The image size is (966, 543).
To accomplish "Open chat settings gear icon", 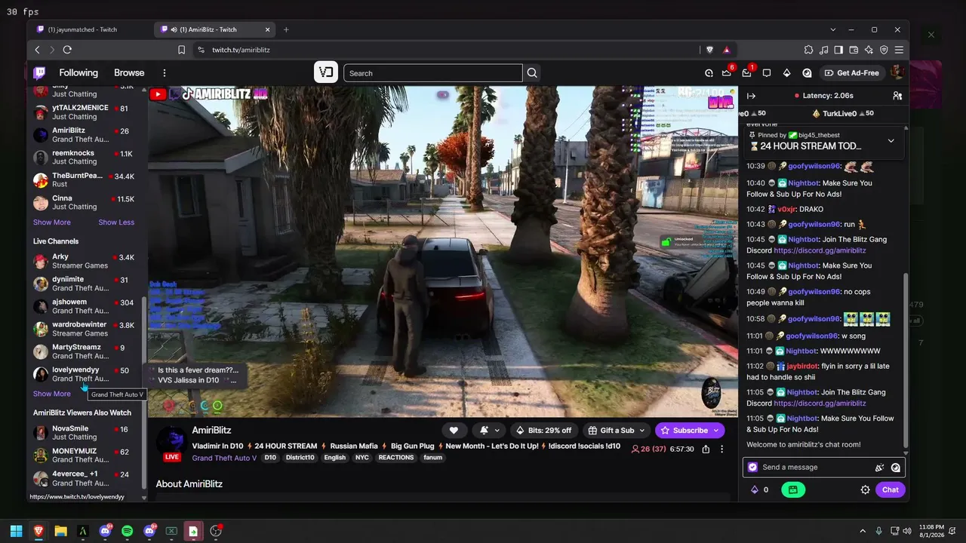I will tap(866, 489).
